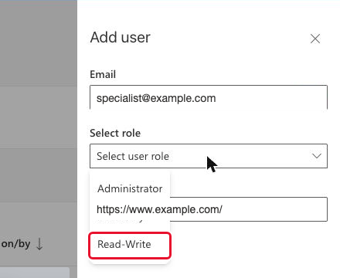The height and width of the screenshot is (278, 340).
Task: Choose the Read-Write role option
Action: click(x=130, y=245)
